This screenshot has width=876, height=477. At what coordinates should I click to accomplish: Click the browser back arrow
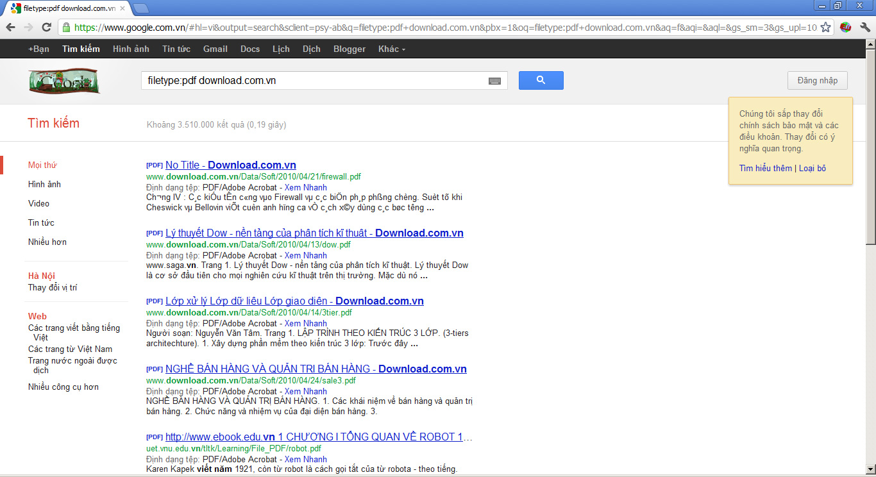point(10,27)
